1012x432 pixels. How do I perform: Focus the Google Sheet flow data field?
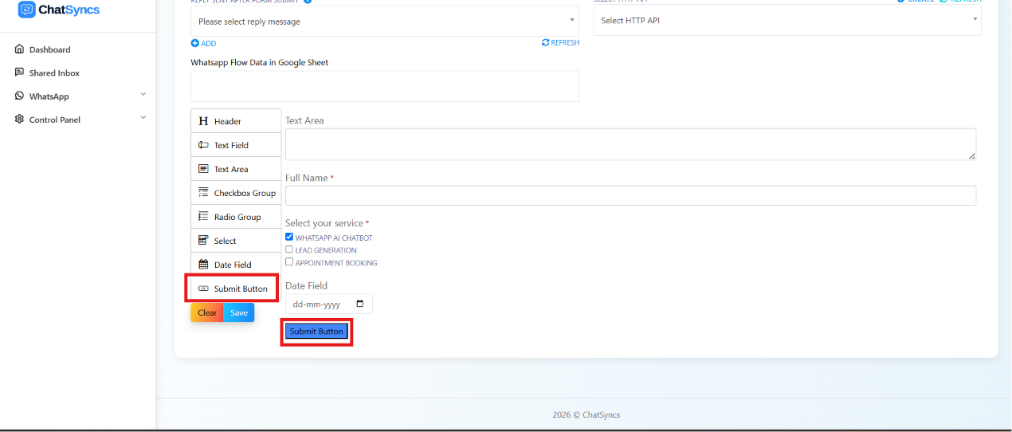pos(385,86)
